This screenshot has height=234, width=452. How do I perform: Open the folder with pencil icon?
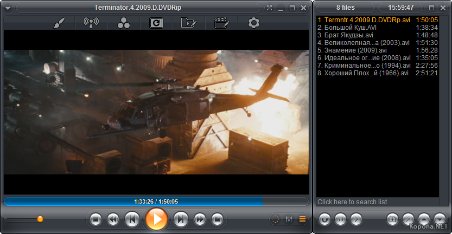[189, 23]
